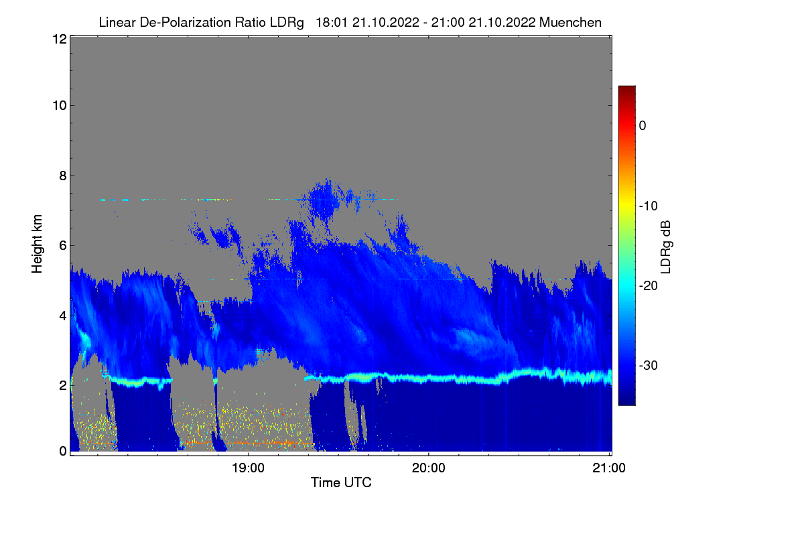Screen dimensions: 804x536
Task: Click the cyan melting layer line at 20:30
Action: (519, 374)
